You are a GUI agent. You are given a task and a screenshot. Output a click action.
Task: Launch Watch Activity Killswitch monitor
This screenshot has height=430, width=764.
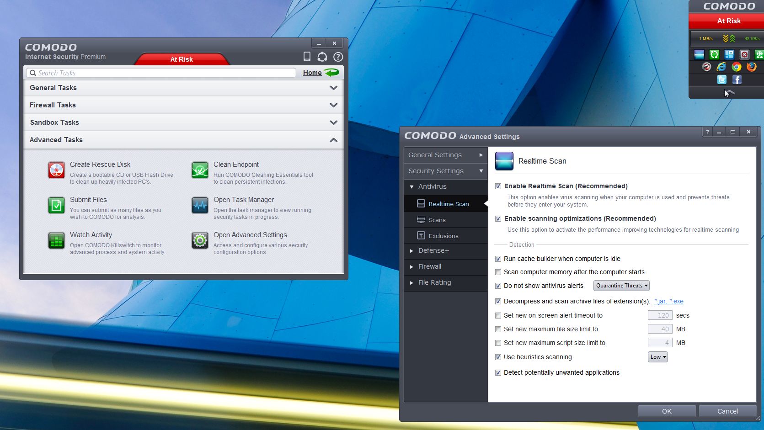(x=91, y=235)
